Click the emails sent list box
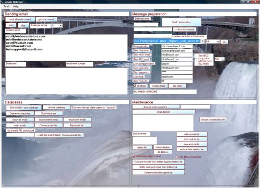Viewport: 260px width, 188px height. tap(66, 81)
